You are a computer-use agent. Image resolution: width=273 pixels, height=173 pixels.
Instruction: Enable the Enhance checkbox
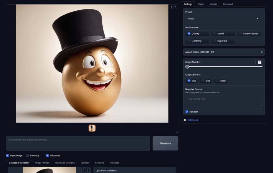(28, 155)
